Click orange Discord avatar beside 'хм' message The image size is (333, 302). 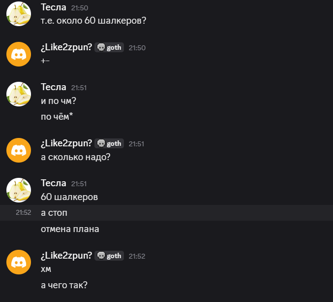(x=19, y=262)
